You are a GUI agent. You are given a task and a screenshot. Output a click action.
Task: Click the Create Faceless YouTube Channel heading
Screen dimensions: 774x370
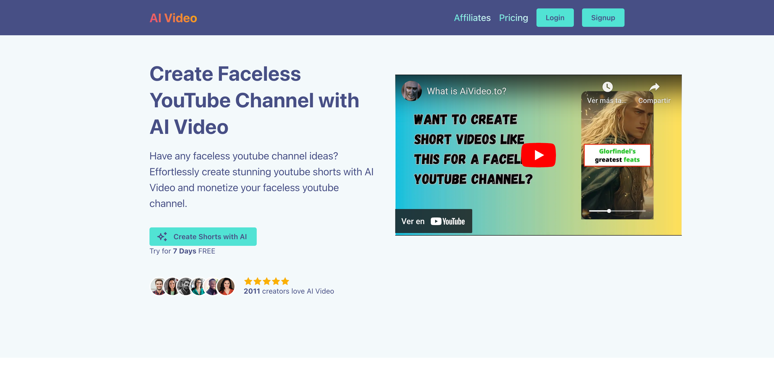[x=254, y=100]
